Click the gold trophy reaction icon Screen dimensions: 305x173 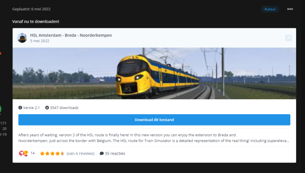coord(26,154)
